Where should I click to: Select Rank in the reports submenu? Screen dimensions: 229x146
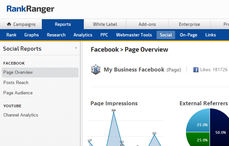click(x=11, y=35)
